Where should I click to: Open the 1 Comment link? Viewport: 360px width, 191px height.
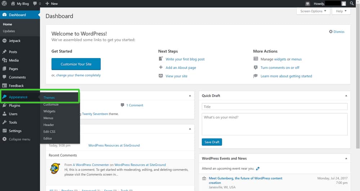(x=135, y=105)
